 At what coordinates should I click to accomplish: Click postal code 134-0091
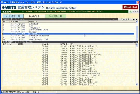(64, 53)
